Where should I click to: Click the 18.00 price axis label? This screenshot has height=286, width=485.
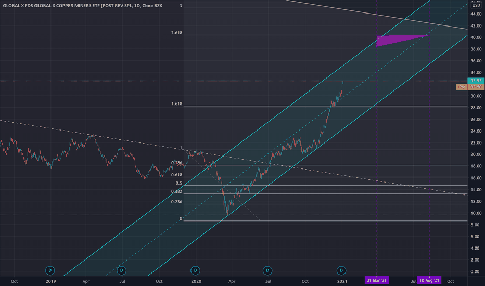click(x=476, y=166)
